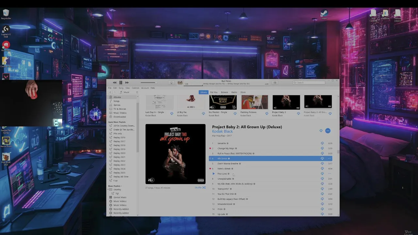Open the File menu
The image size is (418, 235).
pyautogui.click(x=110, y=88)
